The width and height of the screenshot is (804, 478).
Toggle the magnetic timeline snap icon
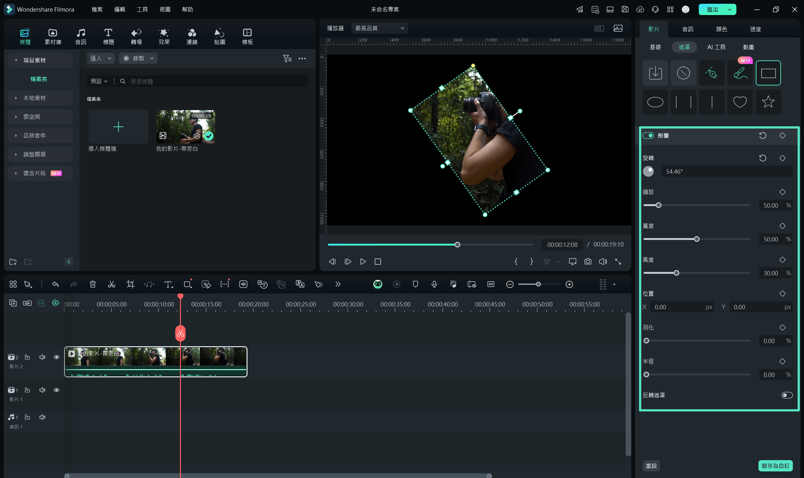pyautogui.click(x=56, y=303)
